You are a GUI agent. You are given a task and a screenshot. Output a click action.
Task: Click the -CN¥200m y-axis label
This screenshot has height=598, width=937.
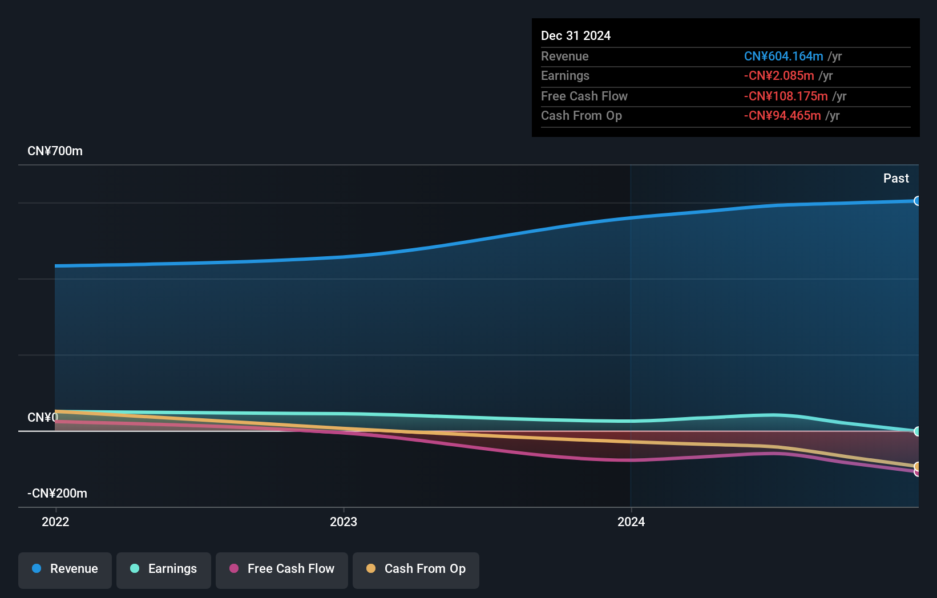(57, 494)
